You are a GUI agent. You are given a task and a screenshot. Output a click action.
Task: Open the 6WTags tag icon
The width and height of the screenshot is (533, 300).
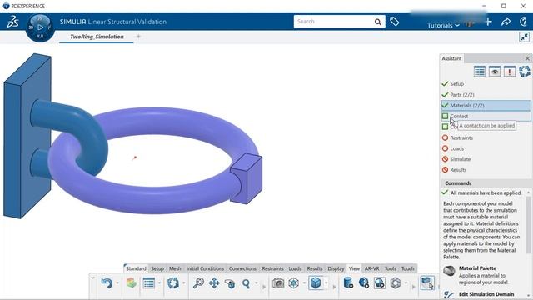[x=394, y=22]
